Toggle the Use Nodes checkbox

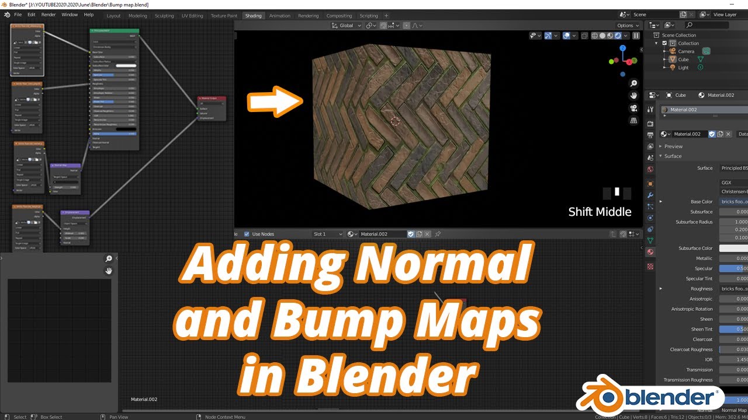247,234
